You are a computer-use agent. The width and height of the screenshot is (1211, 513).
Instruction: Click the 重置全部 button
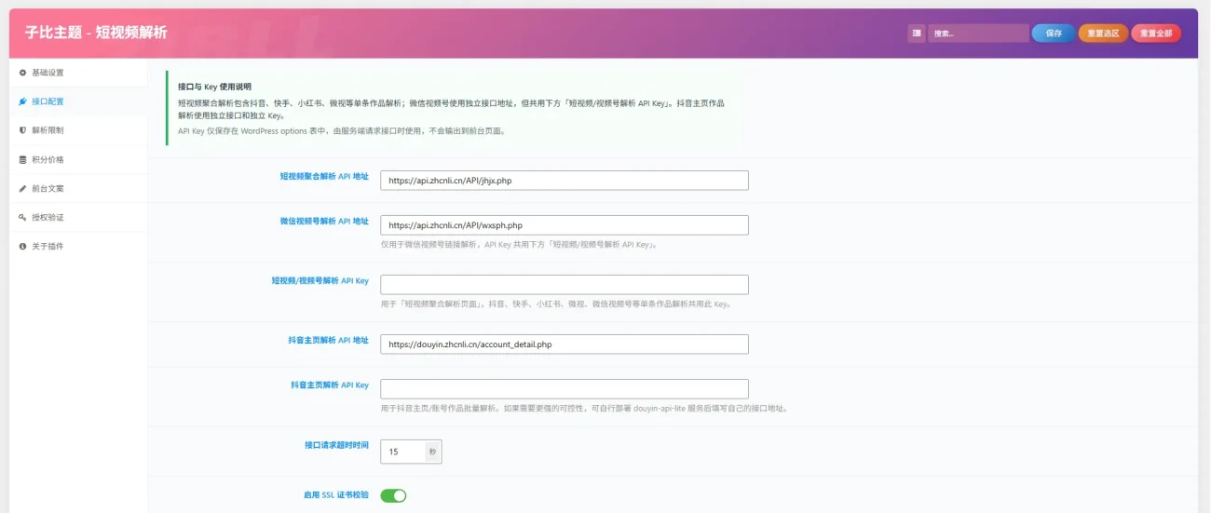[x=1156, y=34]
